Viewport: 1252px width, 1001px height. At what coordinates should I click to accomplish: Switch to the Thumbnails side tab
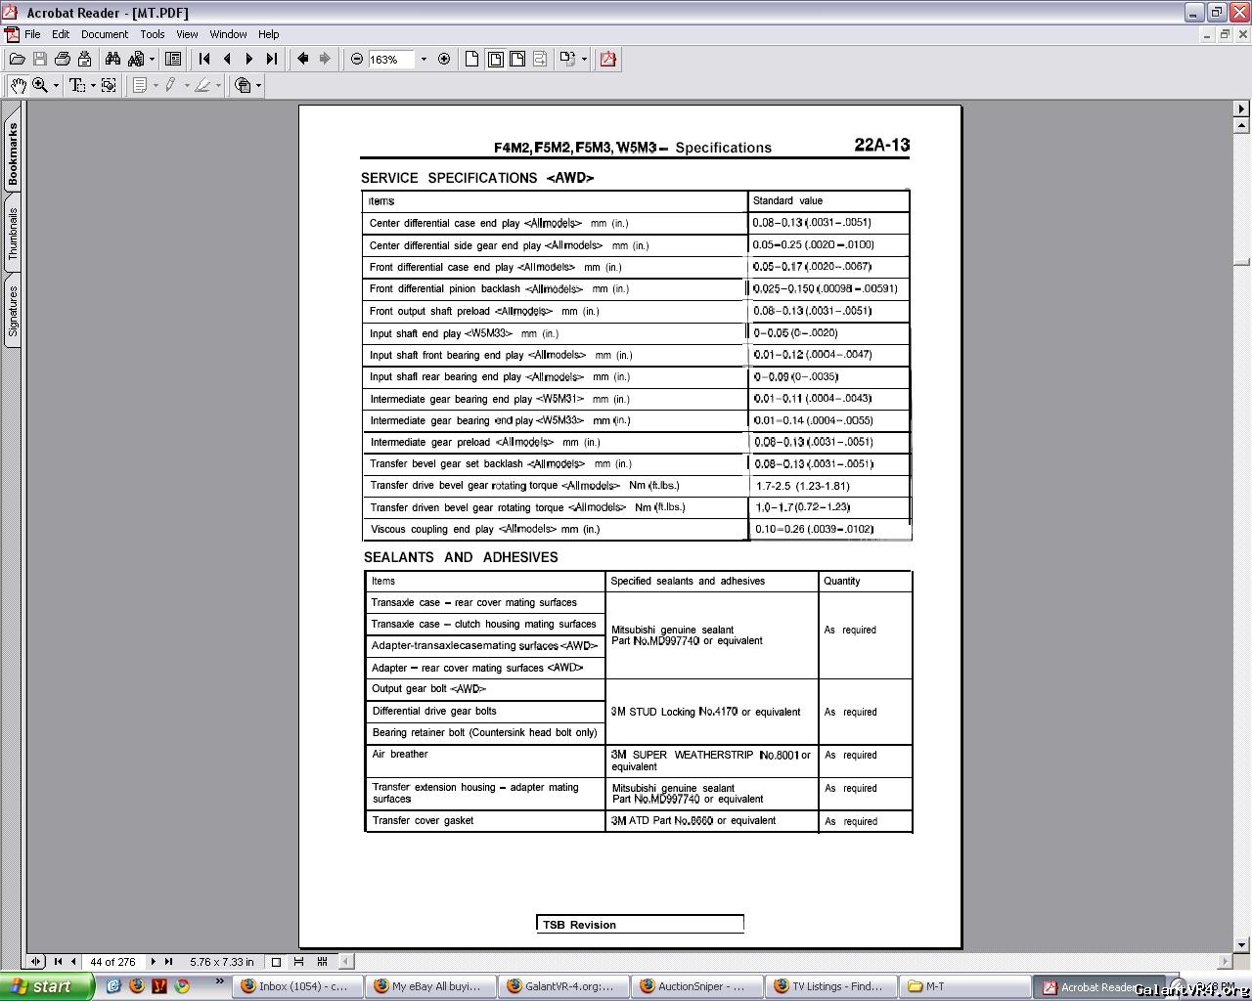coord(13,234)
